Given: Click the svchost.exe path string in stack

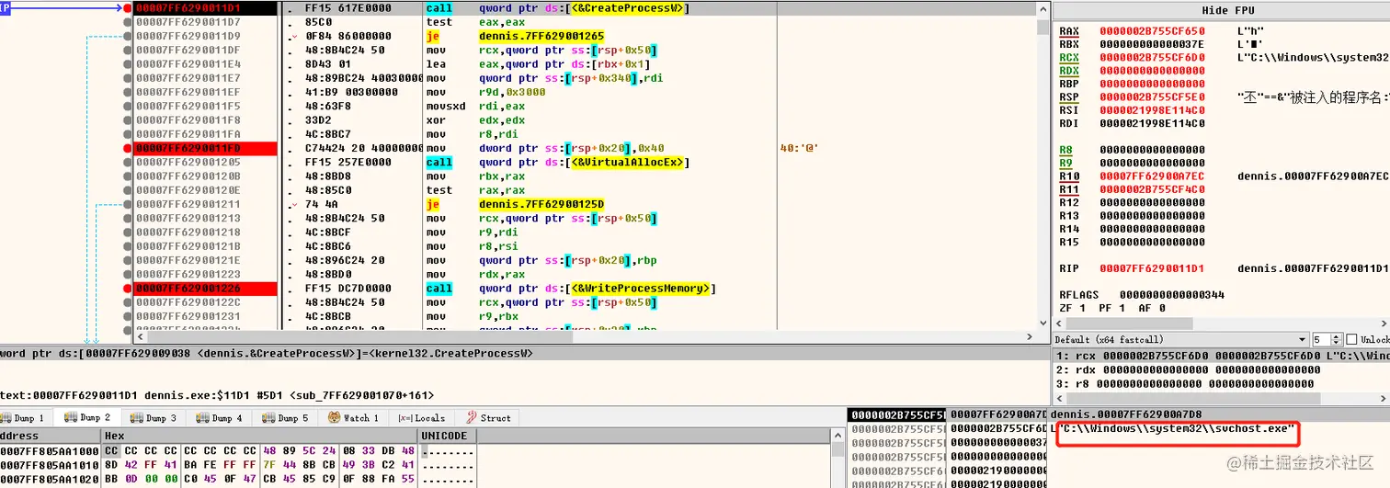Looking at the screenshot, I should (1177, 429).
